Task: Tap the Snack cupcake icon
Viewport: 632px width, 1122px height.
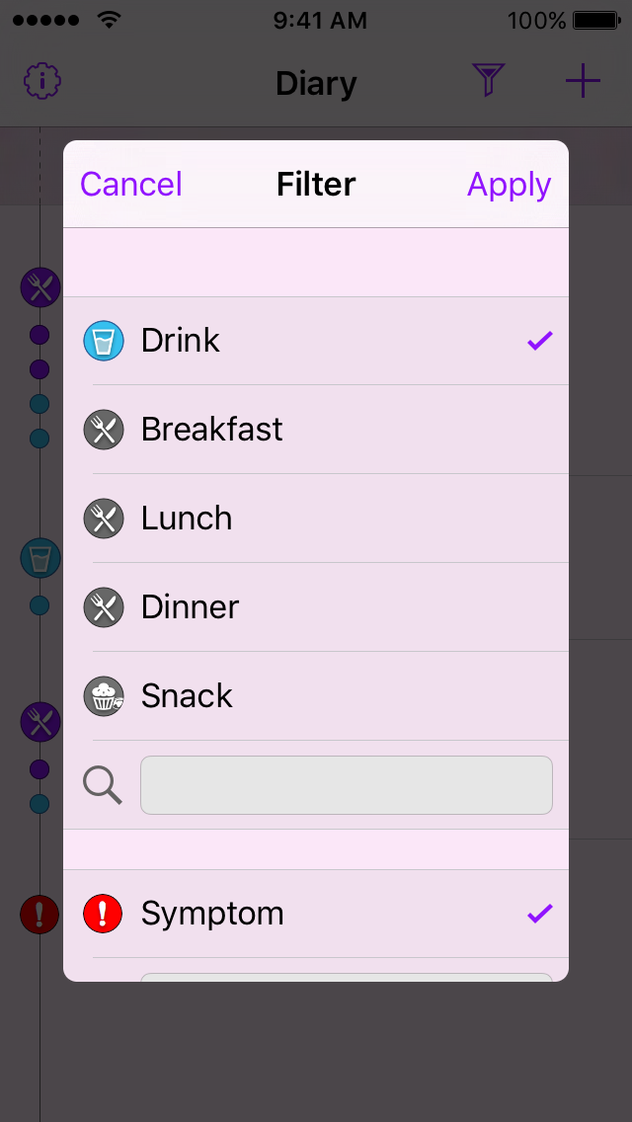Action: (x=104, y=696)
